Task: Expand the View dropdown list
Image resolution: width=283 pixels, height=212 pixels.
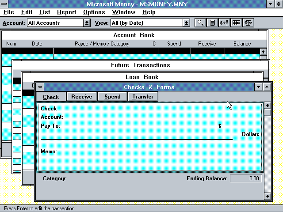Action: (x=187, y=23)
